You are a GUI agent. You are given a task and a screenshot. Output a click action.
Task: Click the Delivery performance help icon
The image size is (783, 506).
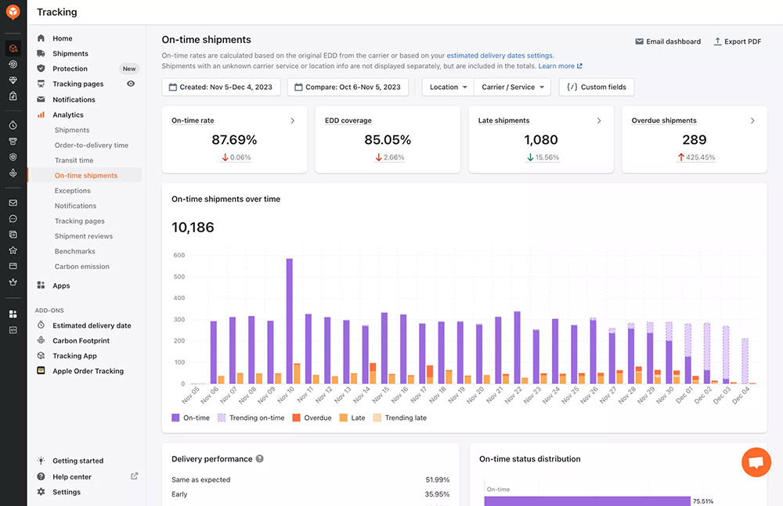click(260, 459)
